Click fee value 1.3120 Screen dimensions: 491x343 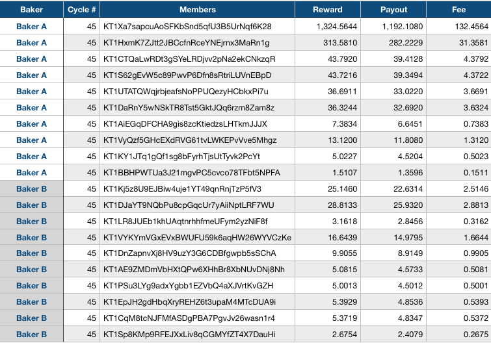(x=476, y=140)
